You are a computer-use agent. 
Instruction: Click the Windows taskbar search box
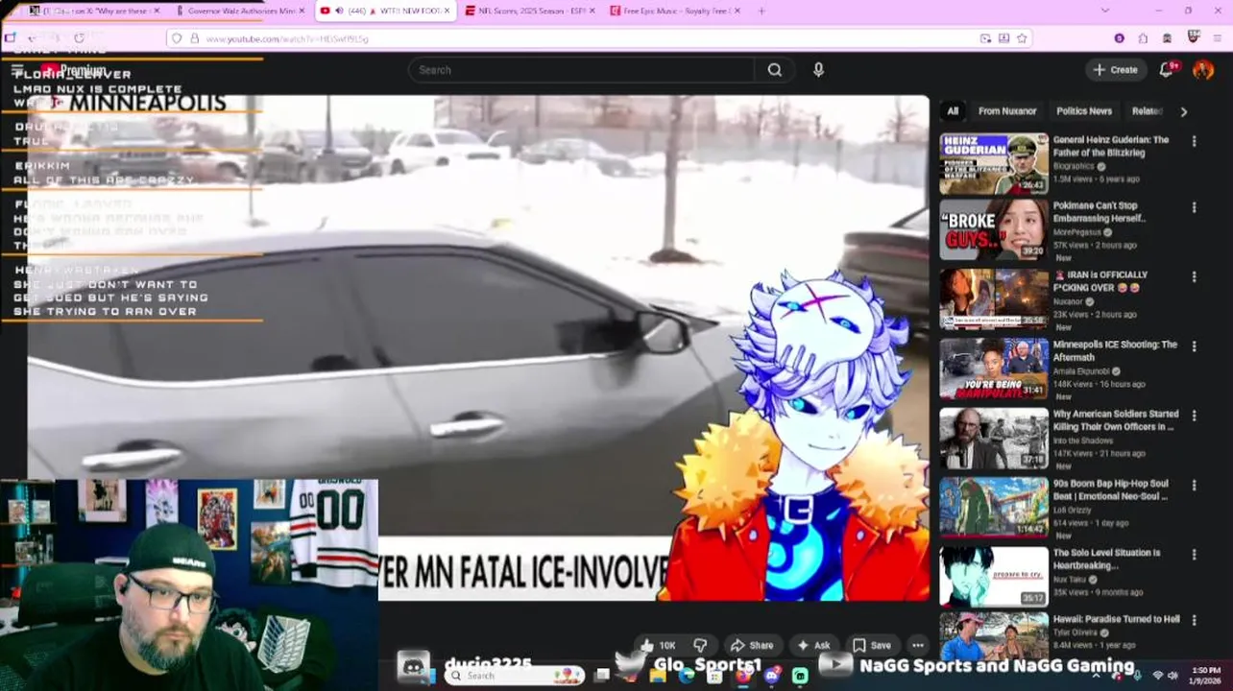pos(517,676)
